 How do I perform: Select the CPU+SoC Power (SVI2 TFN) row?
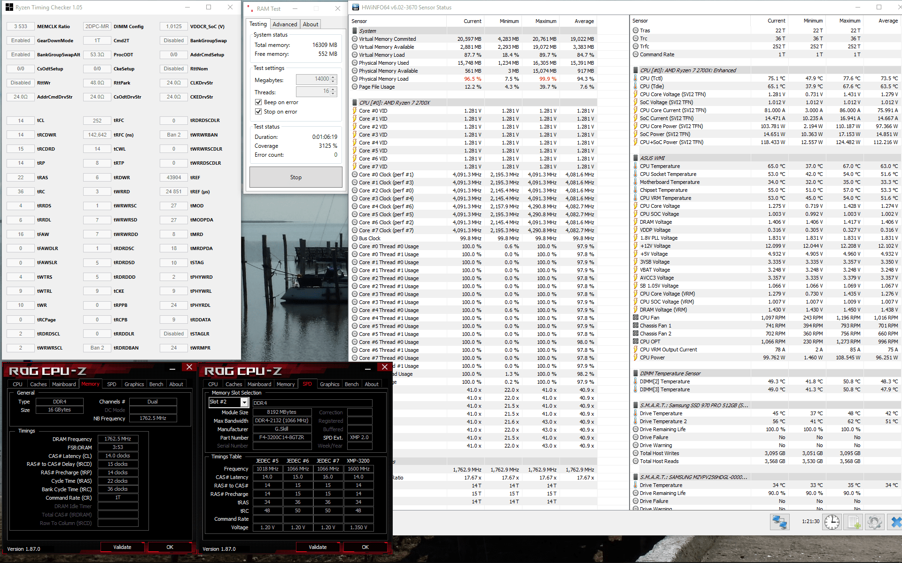click(767, 142)
